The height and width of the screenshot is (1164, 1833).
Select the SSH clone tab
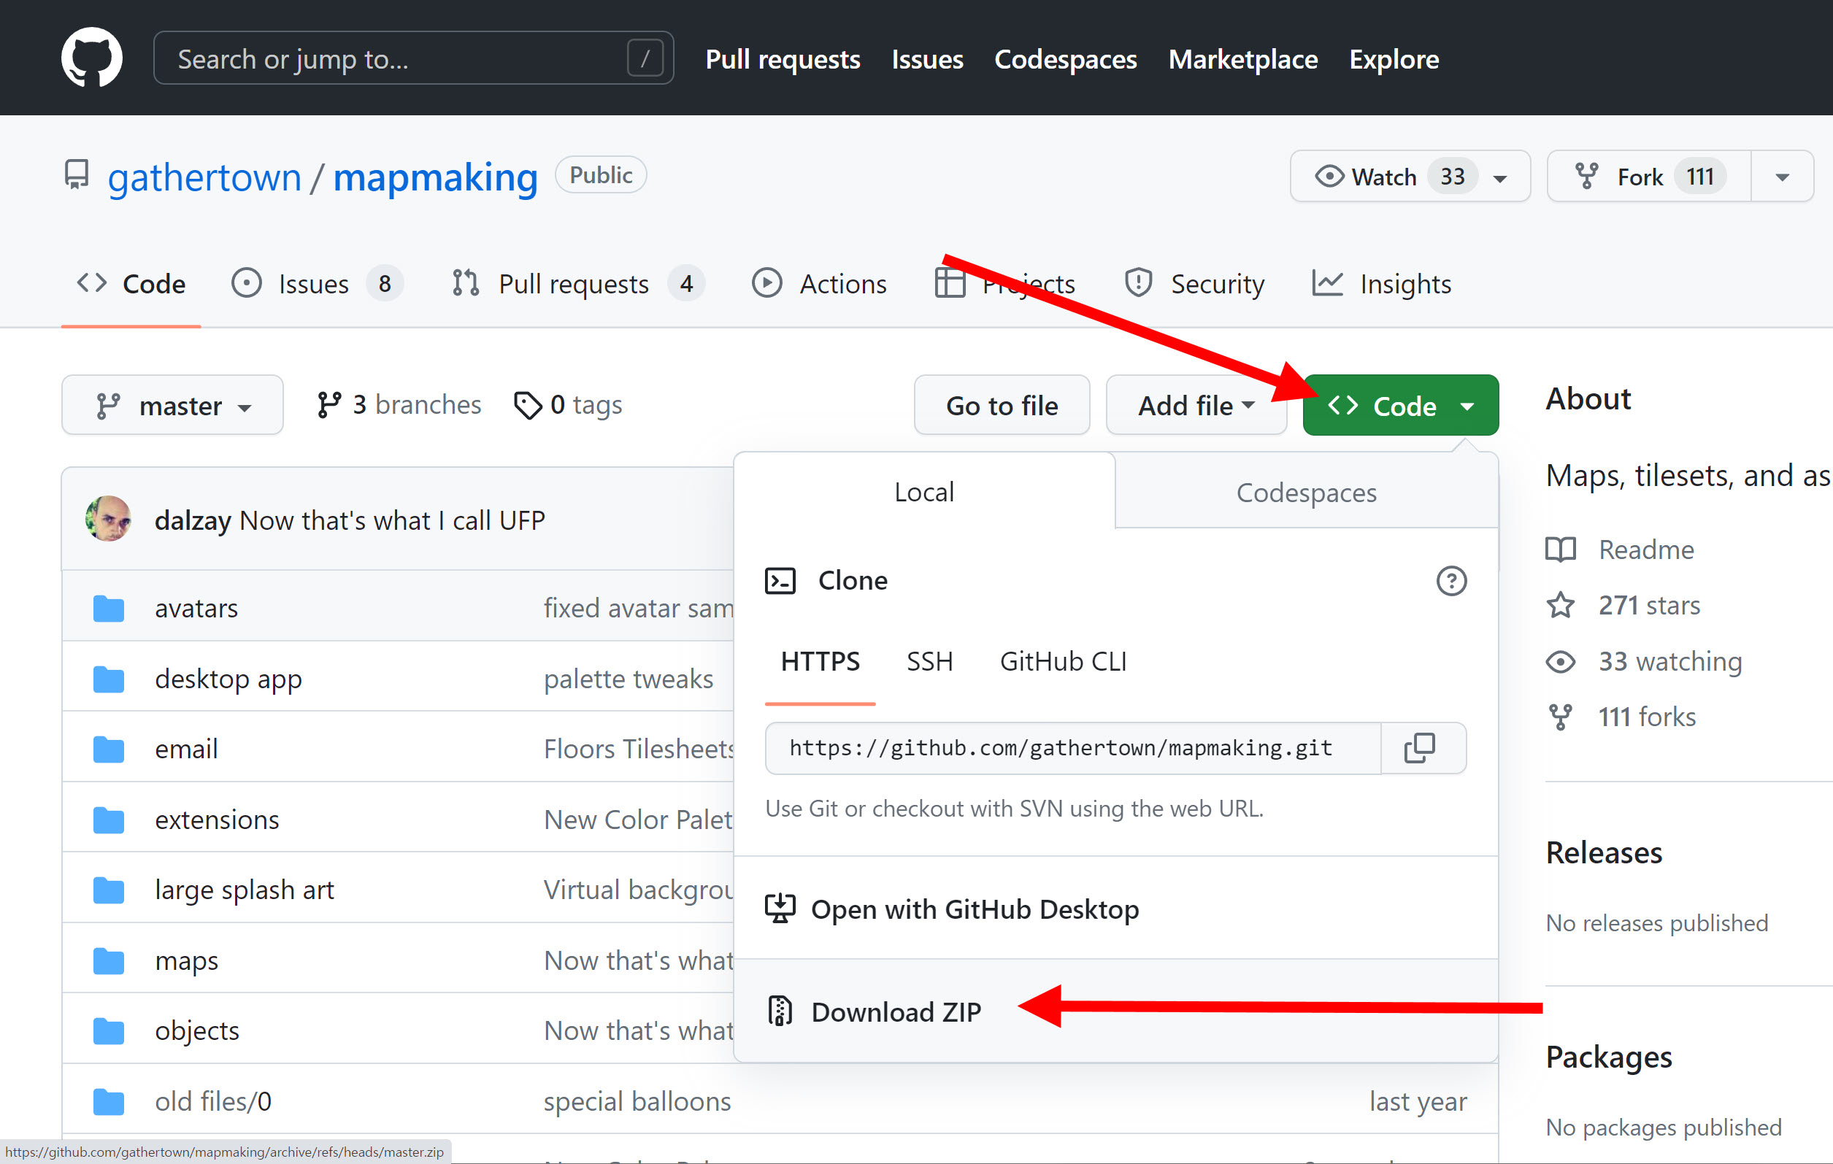pos(929,661)
